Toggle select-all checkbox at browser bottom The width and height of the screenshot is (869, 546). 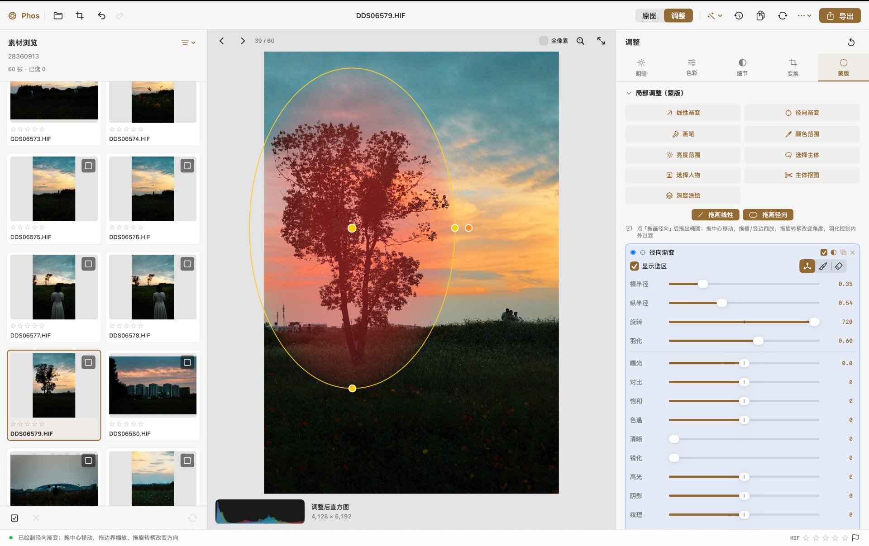14,518
